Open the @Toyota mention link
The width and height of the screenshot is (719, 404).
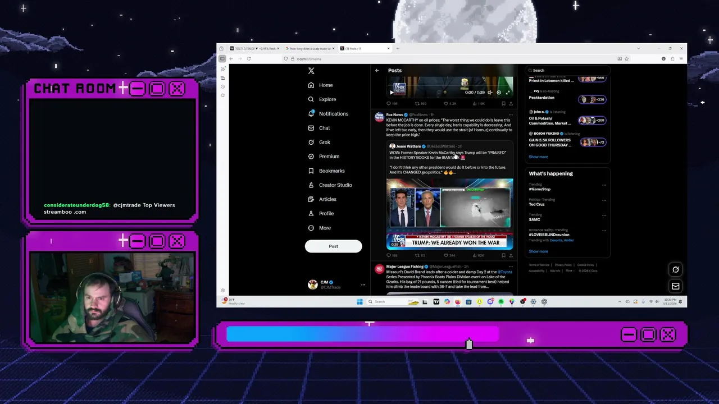(x=504, y=272)
